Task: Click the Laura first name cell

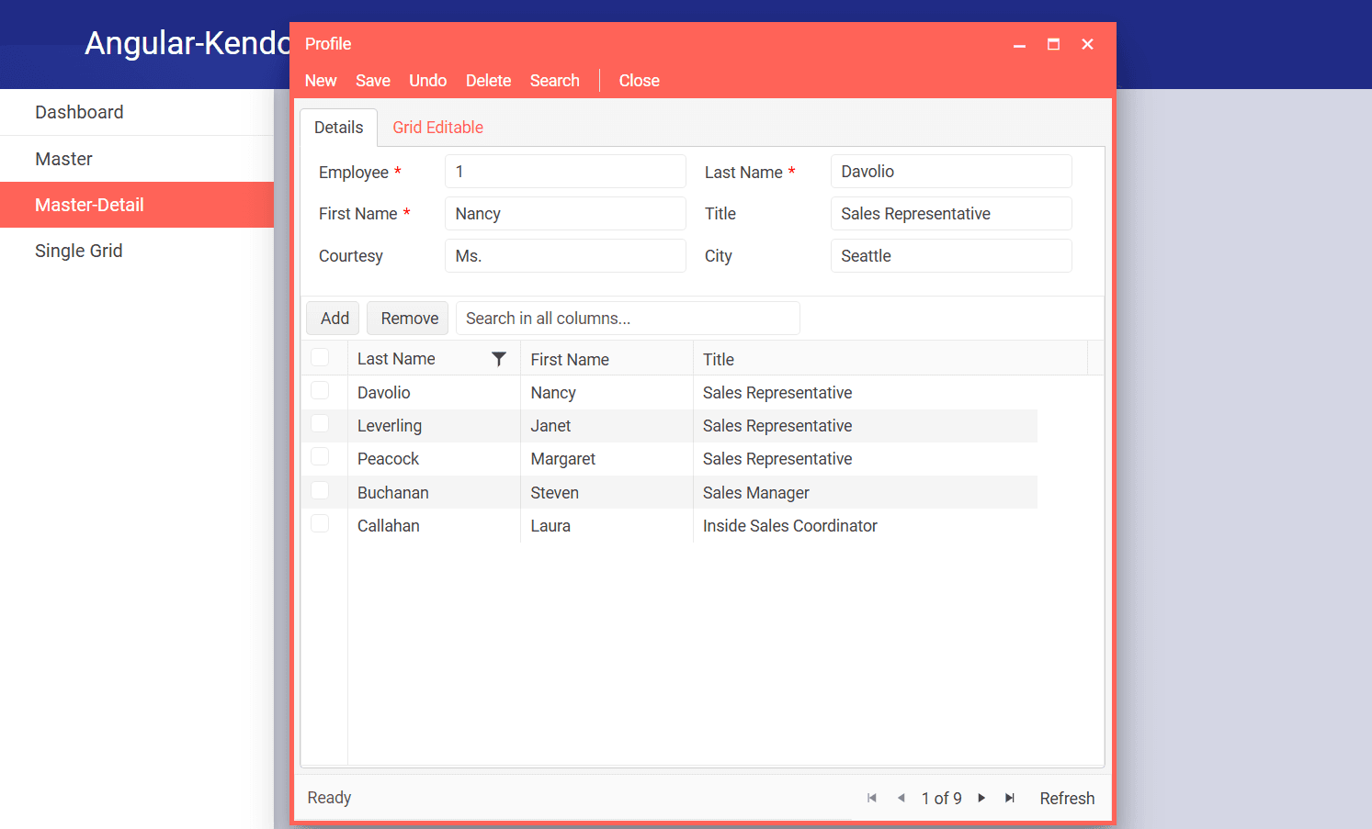Action: tap(607, 526)
